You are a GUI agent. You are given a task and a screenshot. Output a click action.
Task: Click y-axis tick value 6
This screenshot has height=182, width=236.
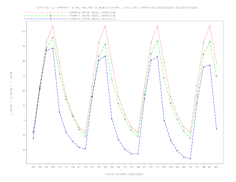[24, 91]
